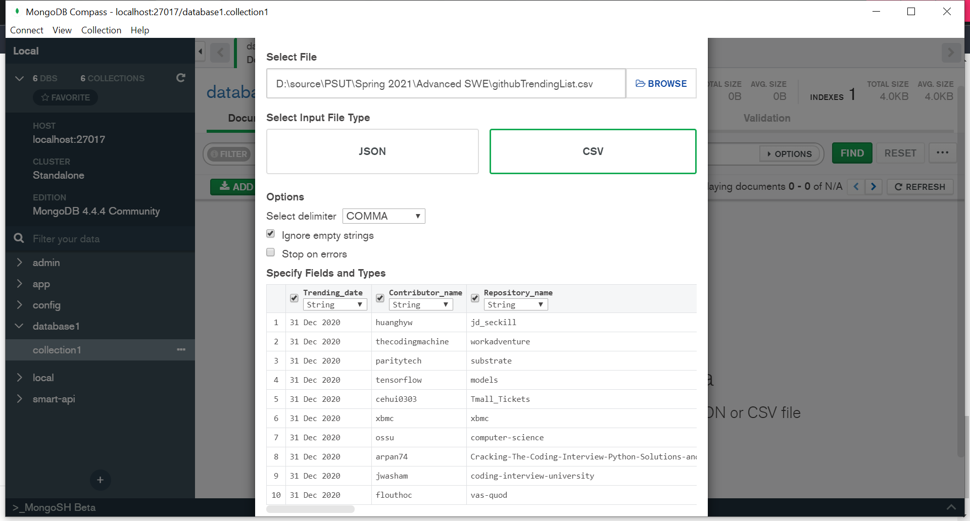Click the FILTER button in query bar
This screenshot has height=521, width=970.
[229, 154]
